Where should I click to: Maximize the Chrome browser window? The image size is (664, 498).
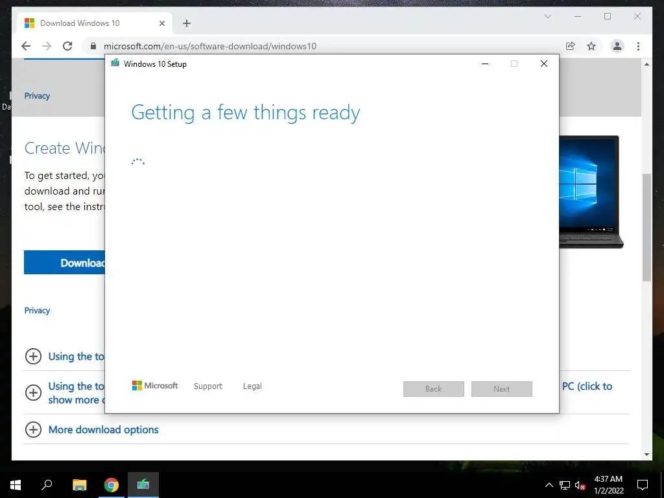608,16
